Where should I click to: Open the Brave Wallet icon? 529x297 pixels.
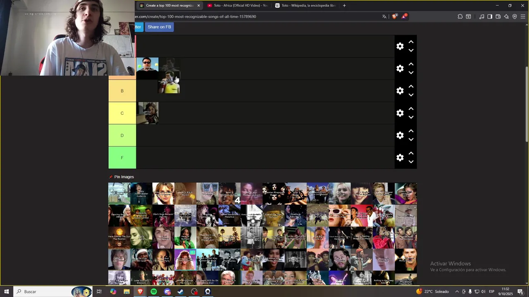click(498, 16)
